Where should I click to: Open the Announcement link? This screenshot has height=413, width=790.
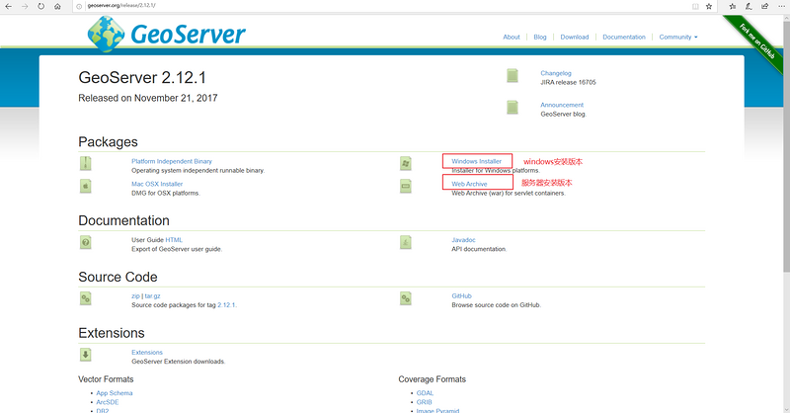562,105
